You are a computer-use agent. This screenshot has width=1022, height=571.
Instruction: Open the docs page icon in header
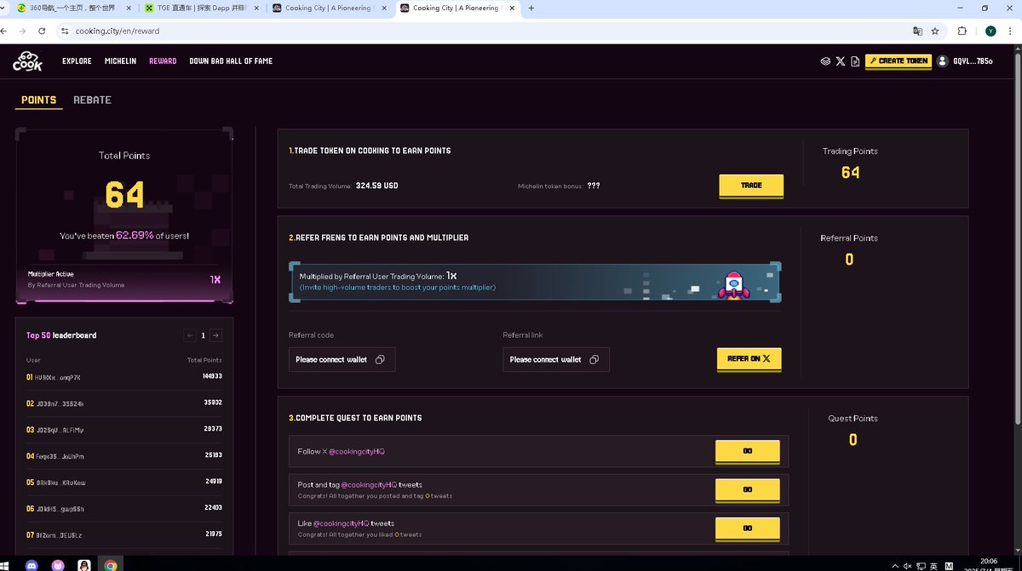point(855,61)
